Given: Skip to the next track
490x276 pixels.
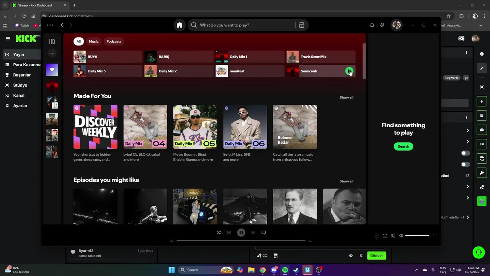Looking at the screenshot, I should [x=253, y=232].
